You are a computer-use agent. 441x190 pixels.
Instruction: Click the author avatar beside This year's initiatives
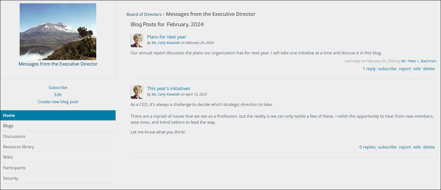137,92
